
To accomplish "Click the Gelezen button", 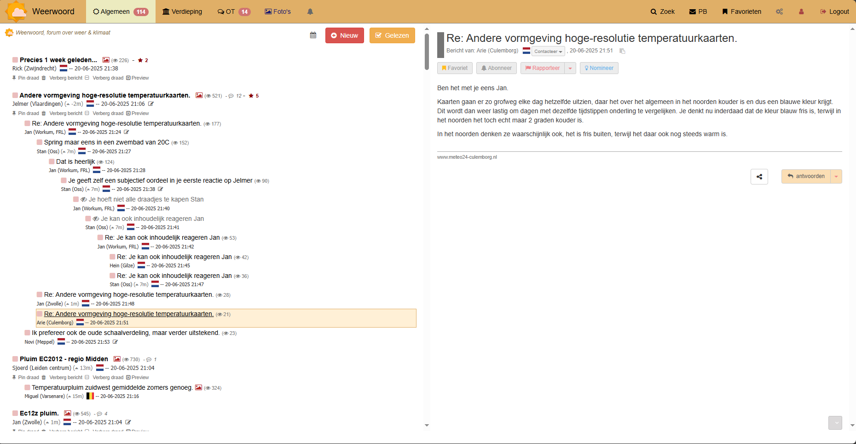I will (392, 35).
